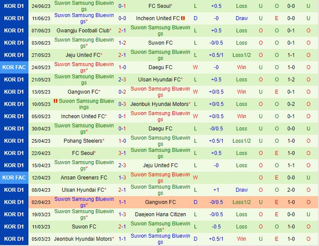Click the 0-1 score for 24/06/23 match
Screen dimensions: 319x246
(122, 6)
